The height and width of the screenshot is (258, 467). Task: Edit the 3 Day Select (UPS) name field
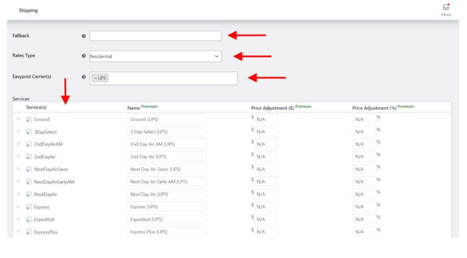(167, 132)
